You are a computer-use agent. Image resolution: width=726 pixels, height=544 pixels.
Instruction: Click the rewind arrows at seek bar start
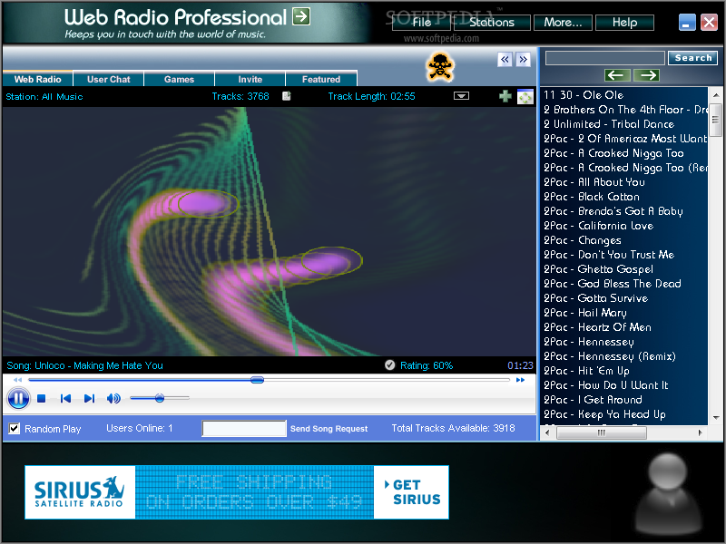coord(17,380)
